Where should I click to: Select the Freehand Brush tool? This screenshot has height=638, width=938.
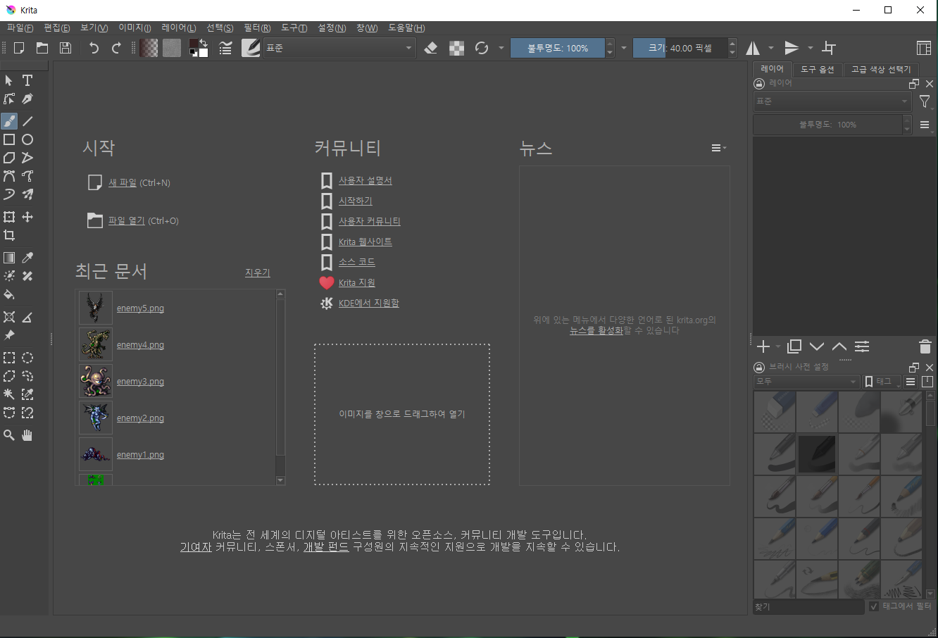pos(9,121)
